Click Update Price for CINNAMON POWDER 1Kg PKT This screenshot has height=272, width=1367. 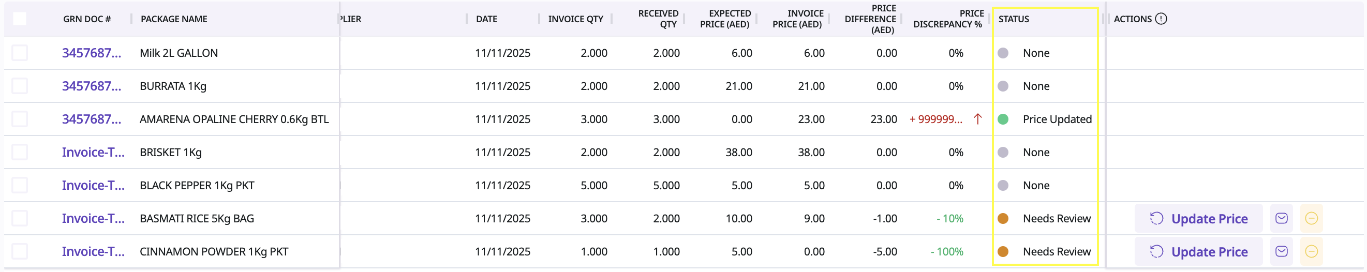(x=1199, y=251)
